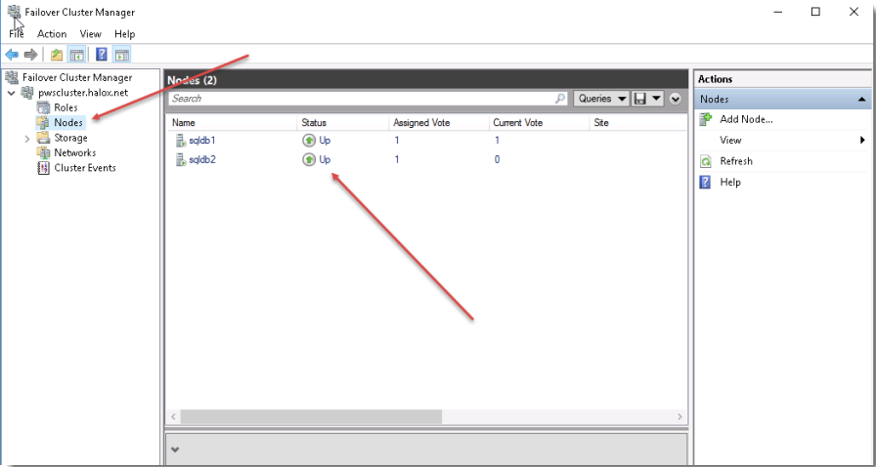Click the Networks icon in the tree
Screen dimensions: 876x467
click(x=43, y=152)
